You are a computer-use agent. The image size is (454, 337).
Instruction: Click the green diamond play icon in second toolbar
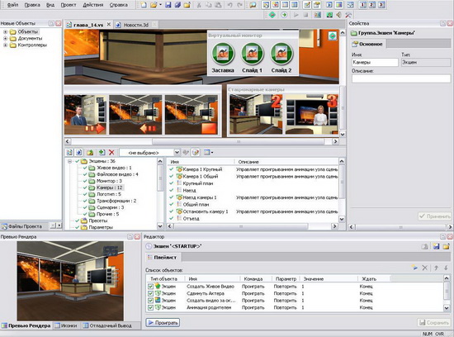point(272,15)
